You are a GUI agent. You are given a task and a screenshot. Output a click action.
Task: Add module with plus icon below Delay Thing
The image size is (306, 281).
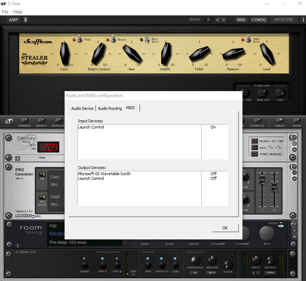click(9, 157)
